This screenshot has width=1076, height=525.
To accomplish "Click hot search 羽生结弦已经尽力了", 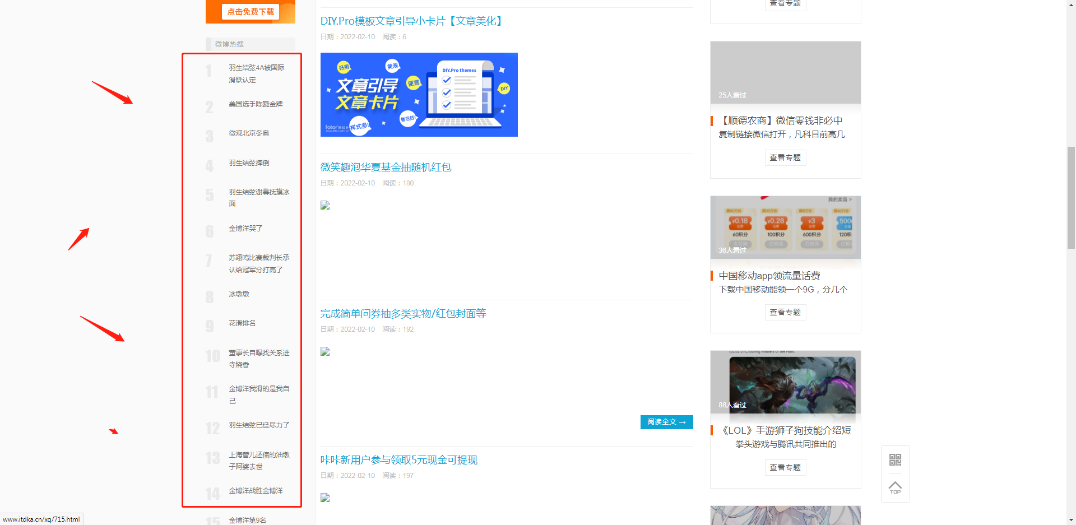I will (259, 425).
